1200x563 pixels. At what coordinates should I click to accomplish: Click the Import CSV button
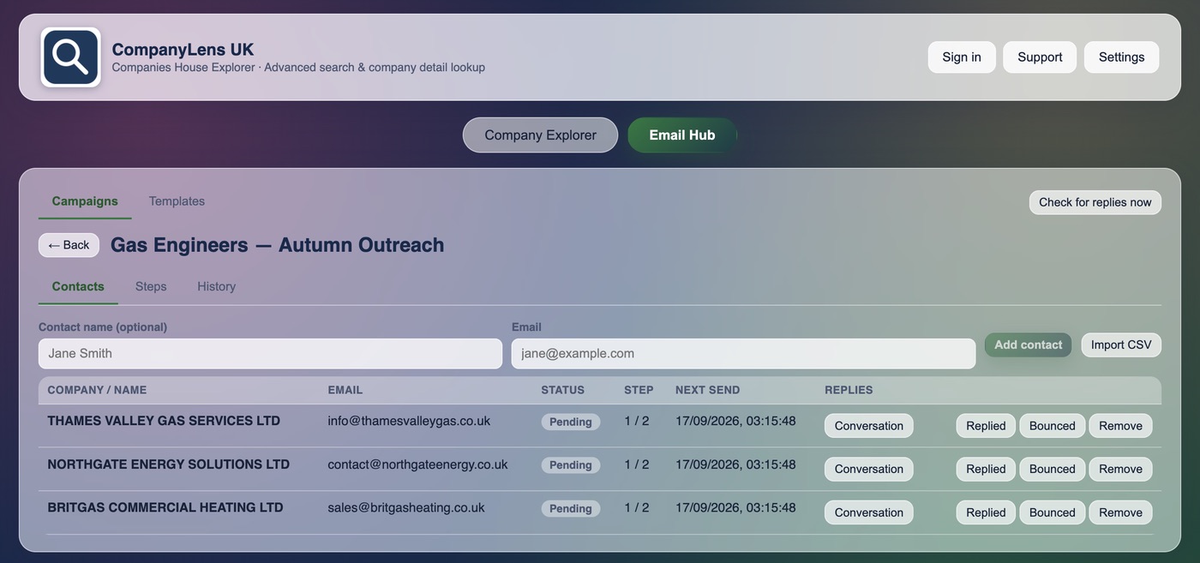1121,344
